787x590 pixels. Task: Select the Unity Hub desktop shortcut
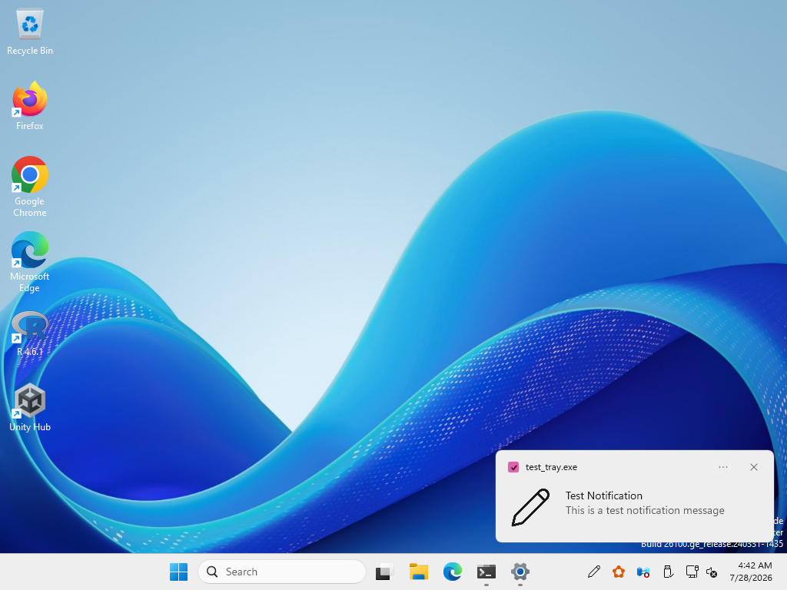coord(30,407)
